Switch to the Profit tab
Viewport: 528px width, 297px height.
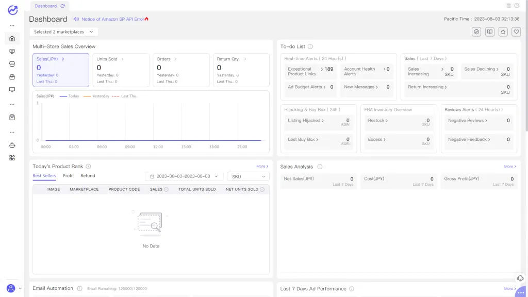(68, 175)
